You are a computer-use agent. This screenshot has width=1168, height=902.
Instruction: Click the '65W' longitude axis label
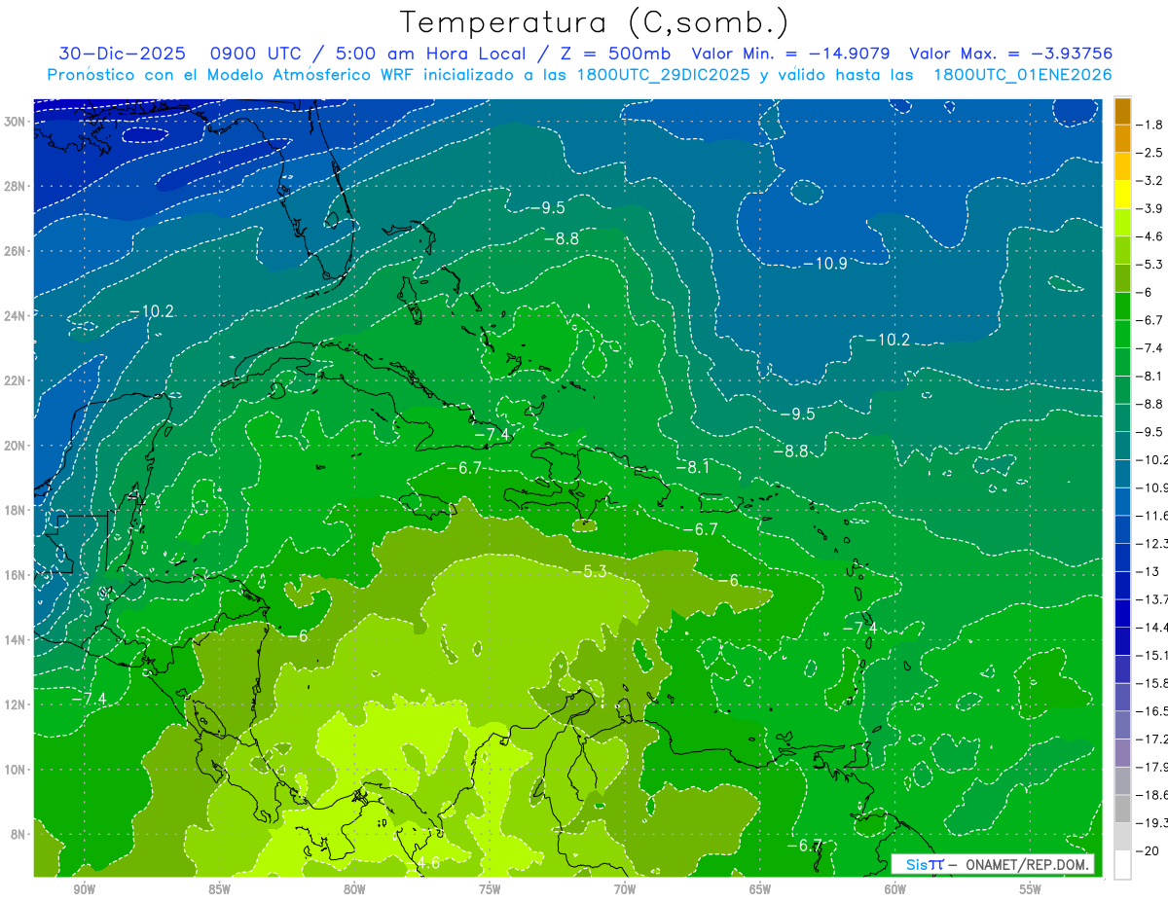coord(760,889)
